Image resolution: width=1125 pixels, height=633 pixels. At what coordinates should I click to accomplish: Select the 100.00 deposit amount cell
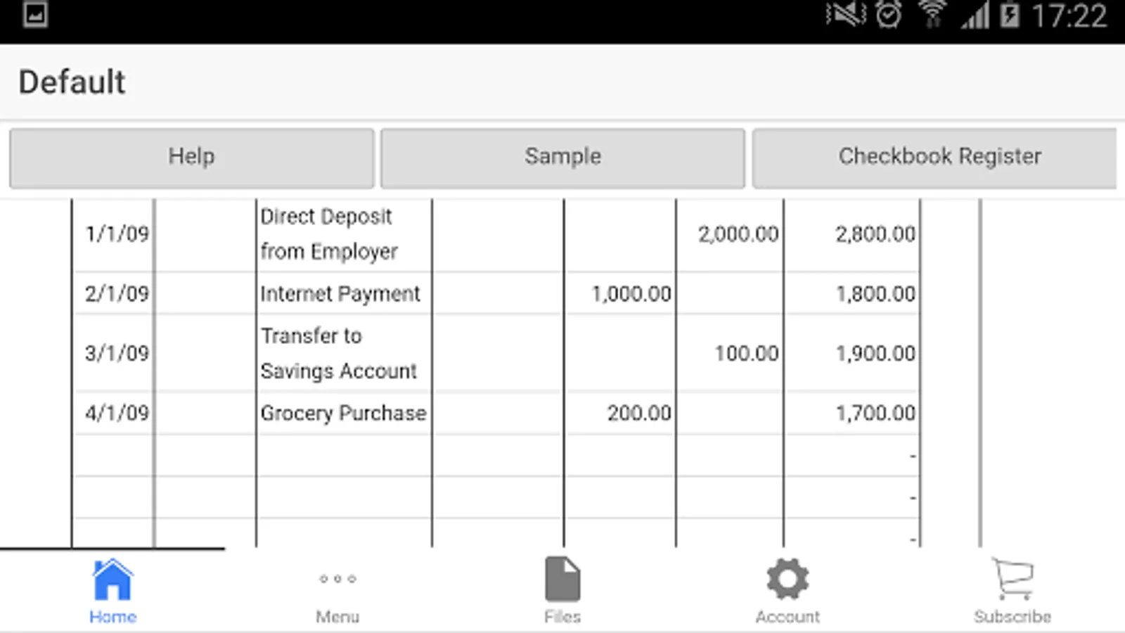pyautogui.click(x=730, y=353)
